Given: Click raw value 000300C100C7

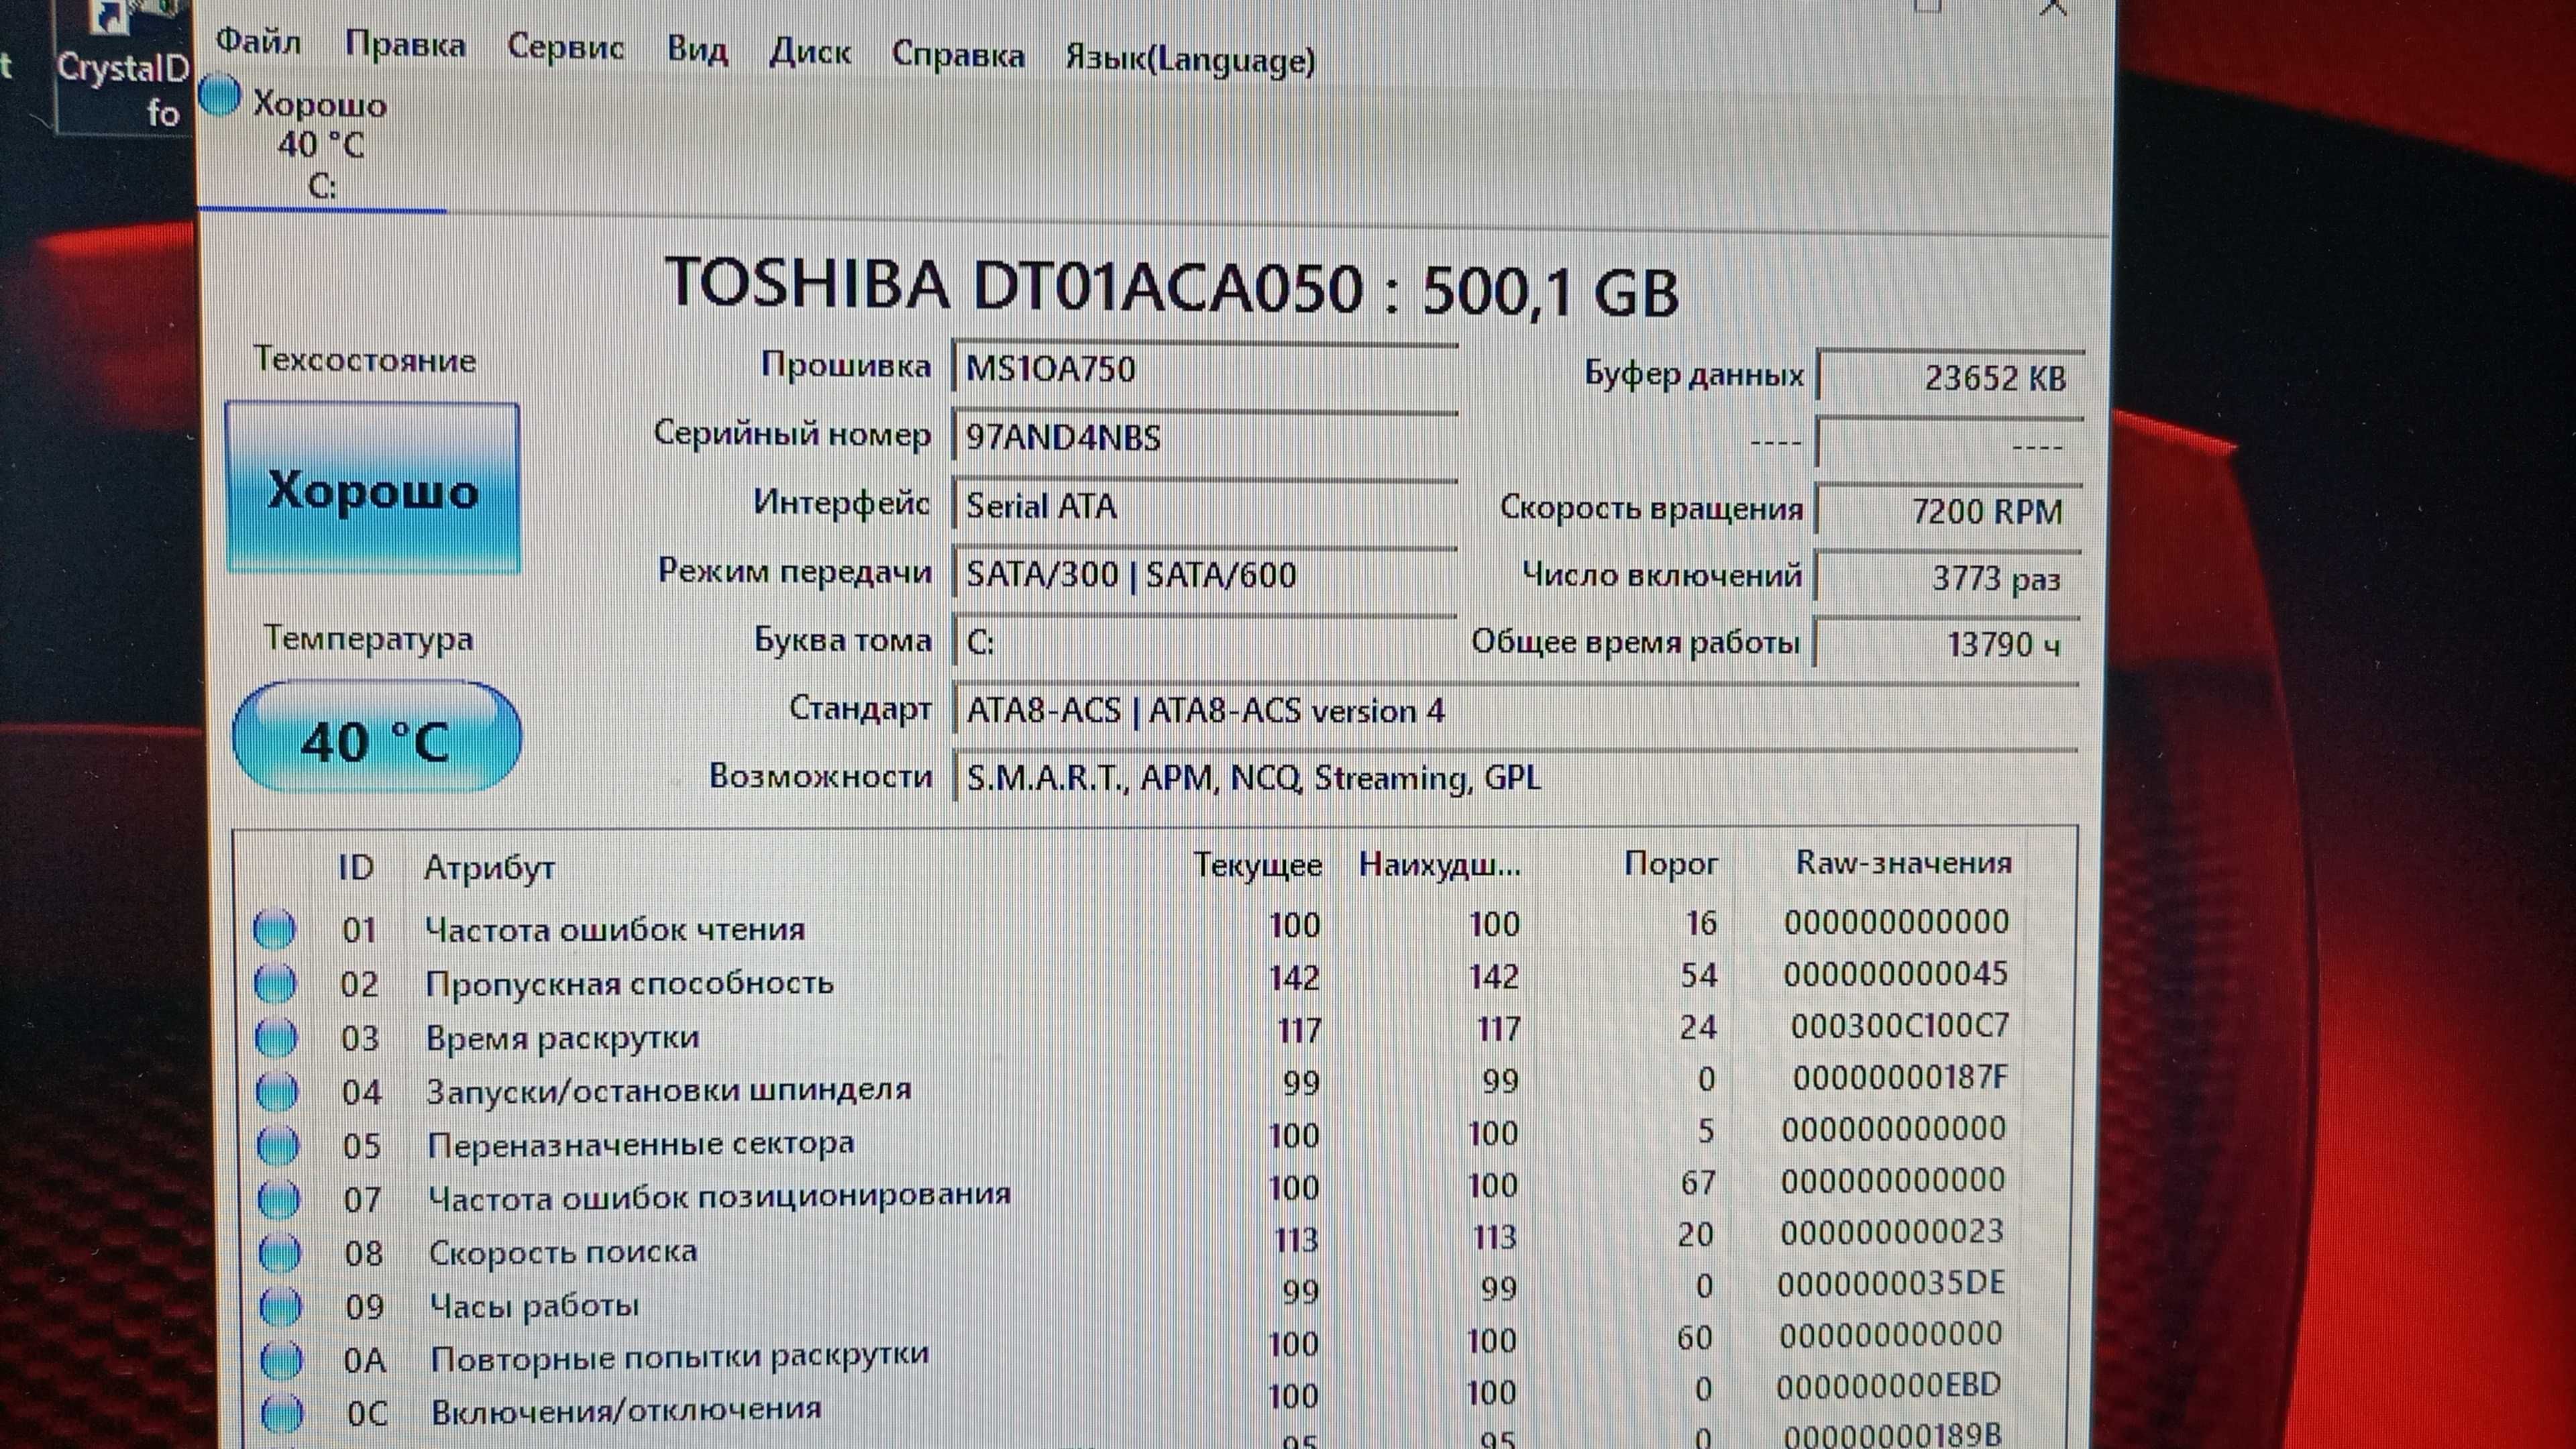Looking at the screenshot, I should 1899,1025.
